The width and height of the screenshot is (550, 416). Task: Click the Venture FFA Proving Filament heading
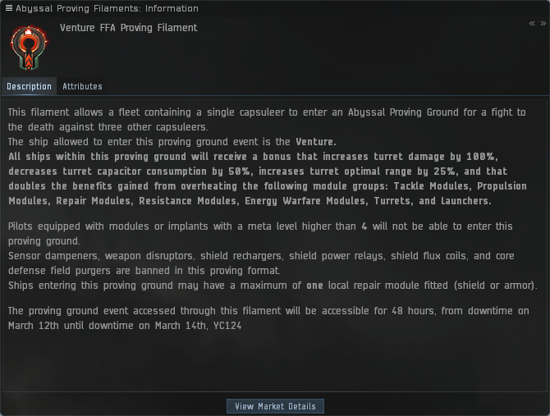128,28
